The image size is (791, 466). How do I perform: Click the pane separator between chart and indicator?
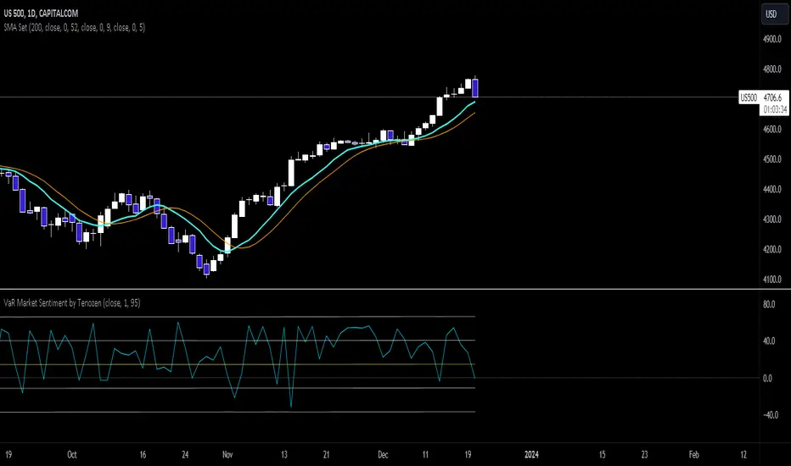[395, 289]
